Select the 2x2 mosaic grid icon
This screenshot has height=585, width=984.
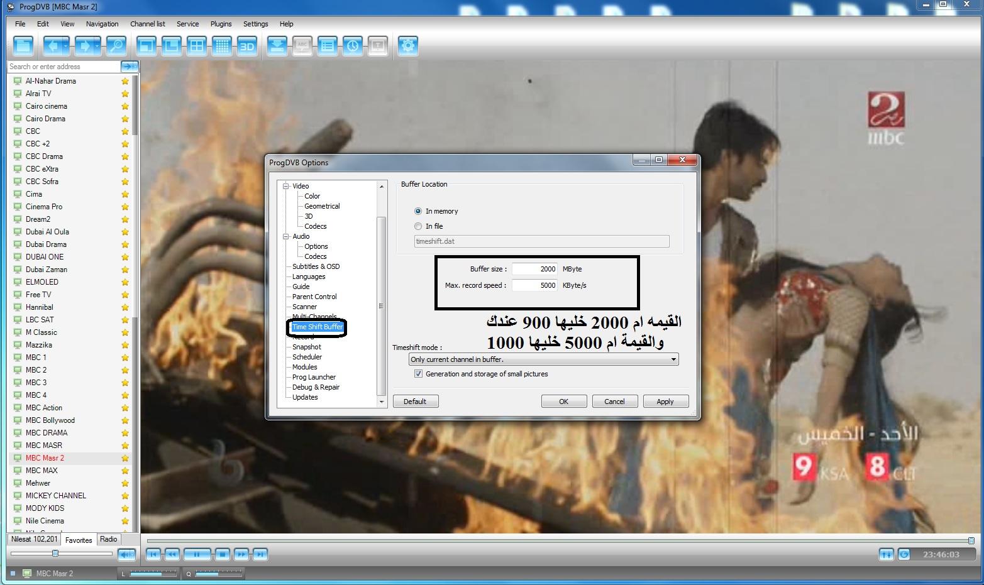tap(197, 46)
